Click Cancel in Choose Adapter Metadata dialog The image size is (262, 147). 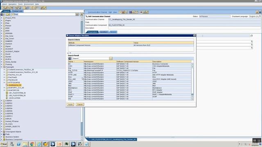(80, 105)
